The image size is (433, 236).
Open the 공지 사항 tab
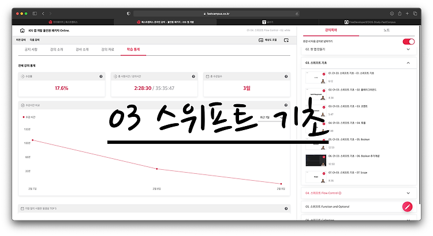(31, 50)
